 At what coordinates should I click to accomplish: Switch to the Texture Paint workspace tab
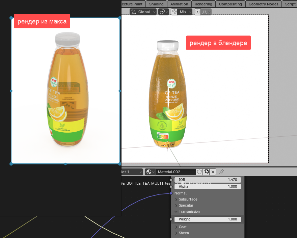[133, 4]
